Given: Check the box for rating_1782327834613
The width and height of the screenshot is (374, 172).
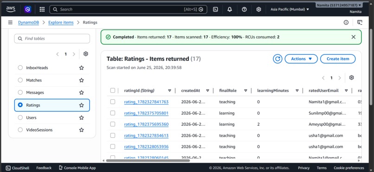Looking at the screenshot, I should point(113,135).
